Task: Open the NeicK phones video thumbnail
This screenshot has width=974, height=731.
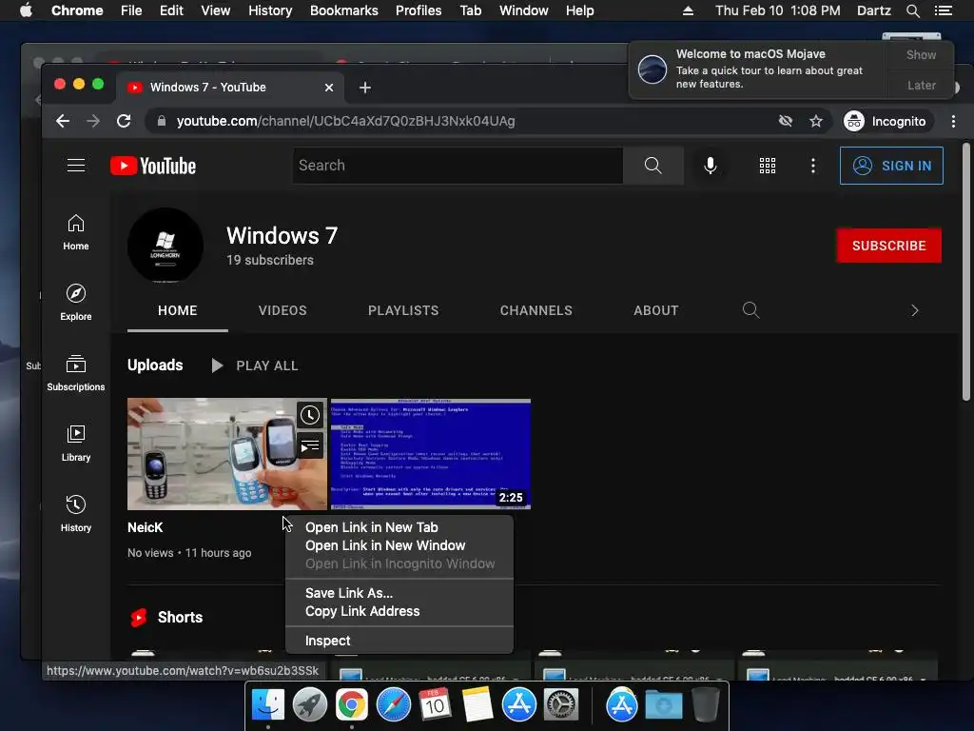Action: (226, 454)
